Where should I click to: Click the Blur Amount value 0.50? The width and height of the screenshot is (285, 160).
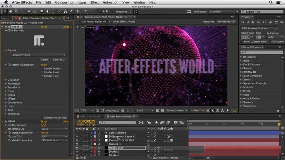(43, 125)
